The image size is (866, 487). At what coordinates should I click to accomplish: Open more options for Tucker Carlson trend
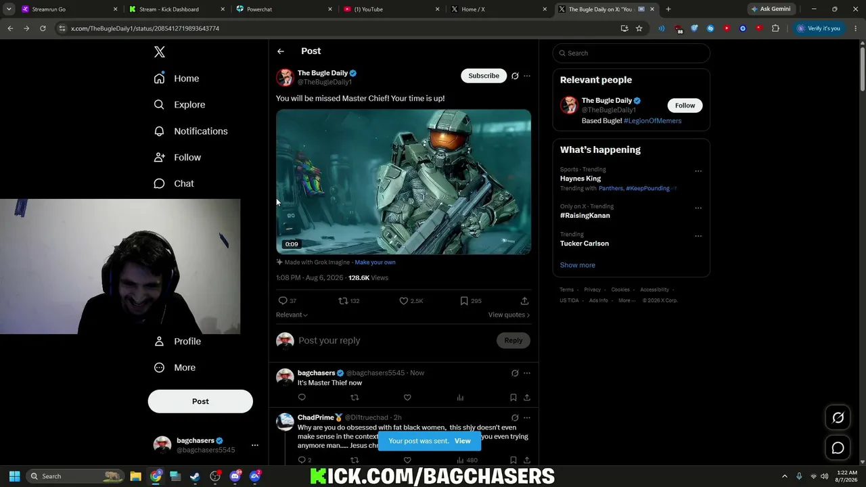pyautogui.click(x=698, y=236)
